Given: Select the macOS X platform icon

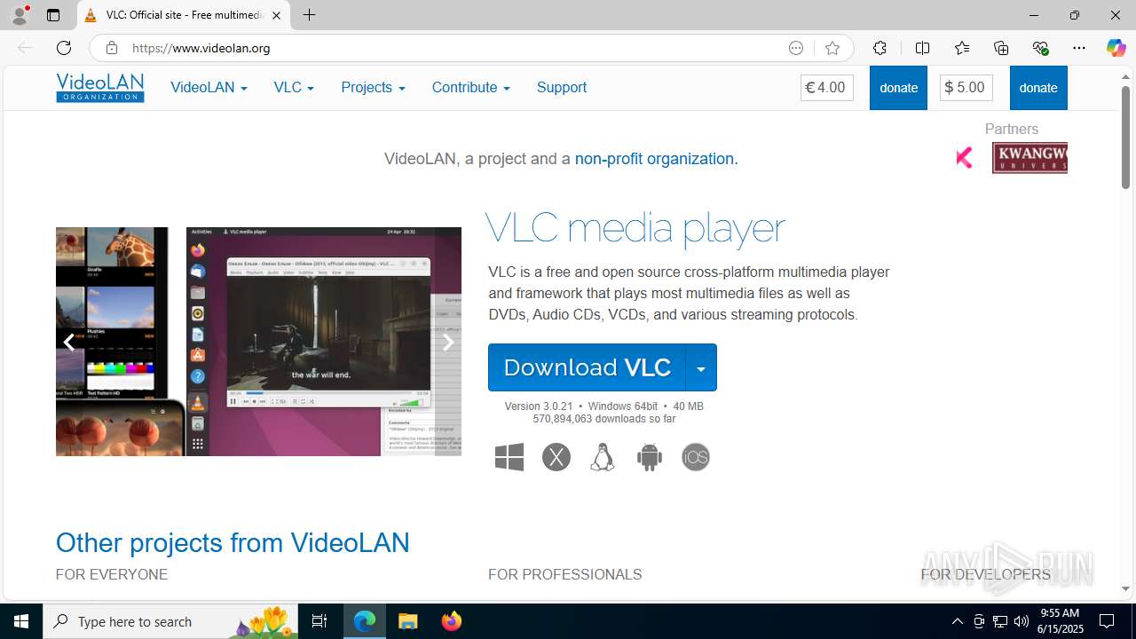Looking at the screenshot, I should 556,457.
